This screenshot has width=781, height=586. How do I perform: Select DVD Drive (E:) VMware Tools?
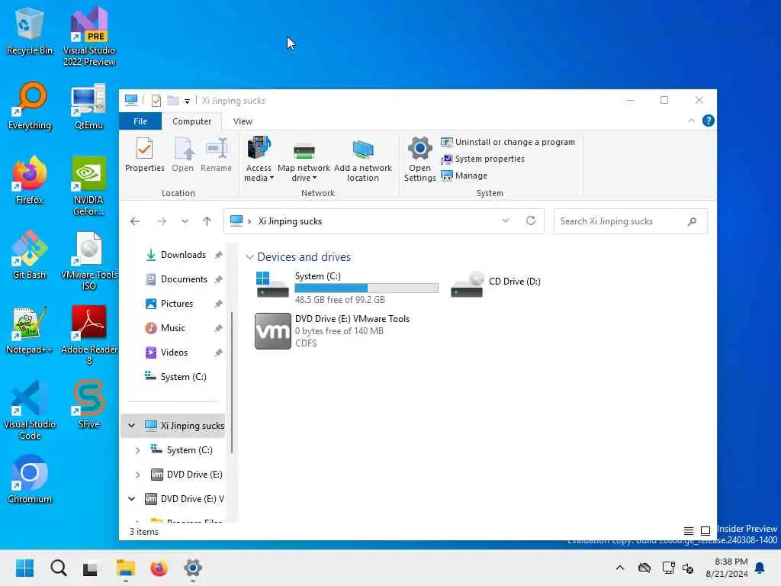point(333,331)
